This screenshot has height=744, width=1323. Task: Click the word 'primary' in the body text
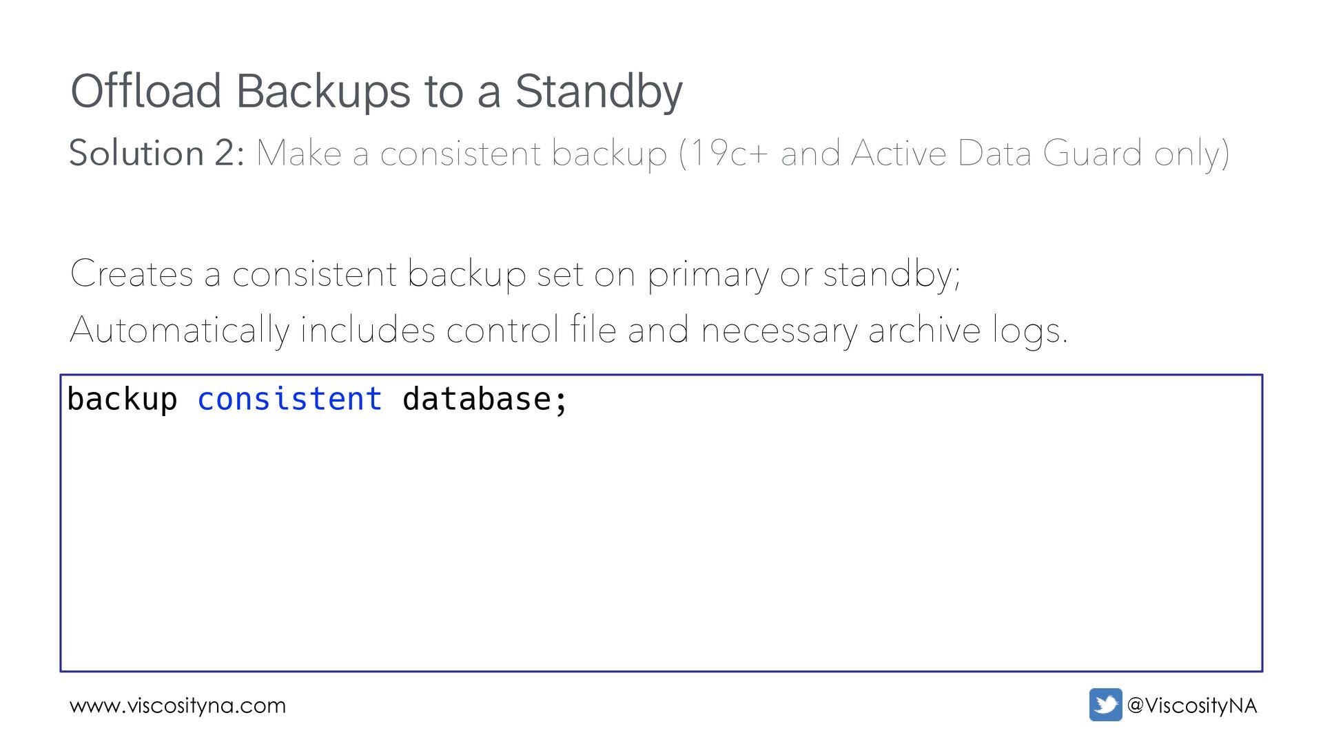[x=707, y=274]
